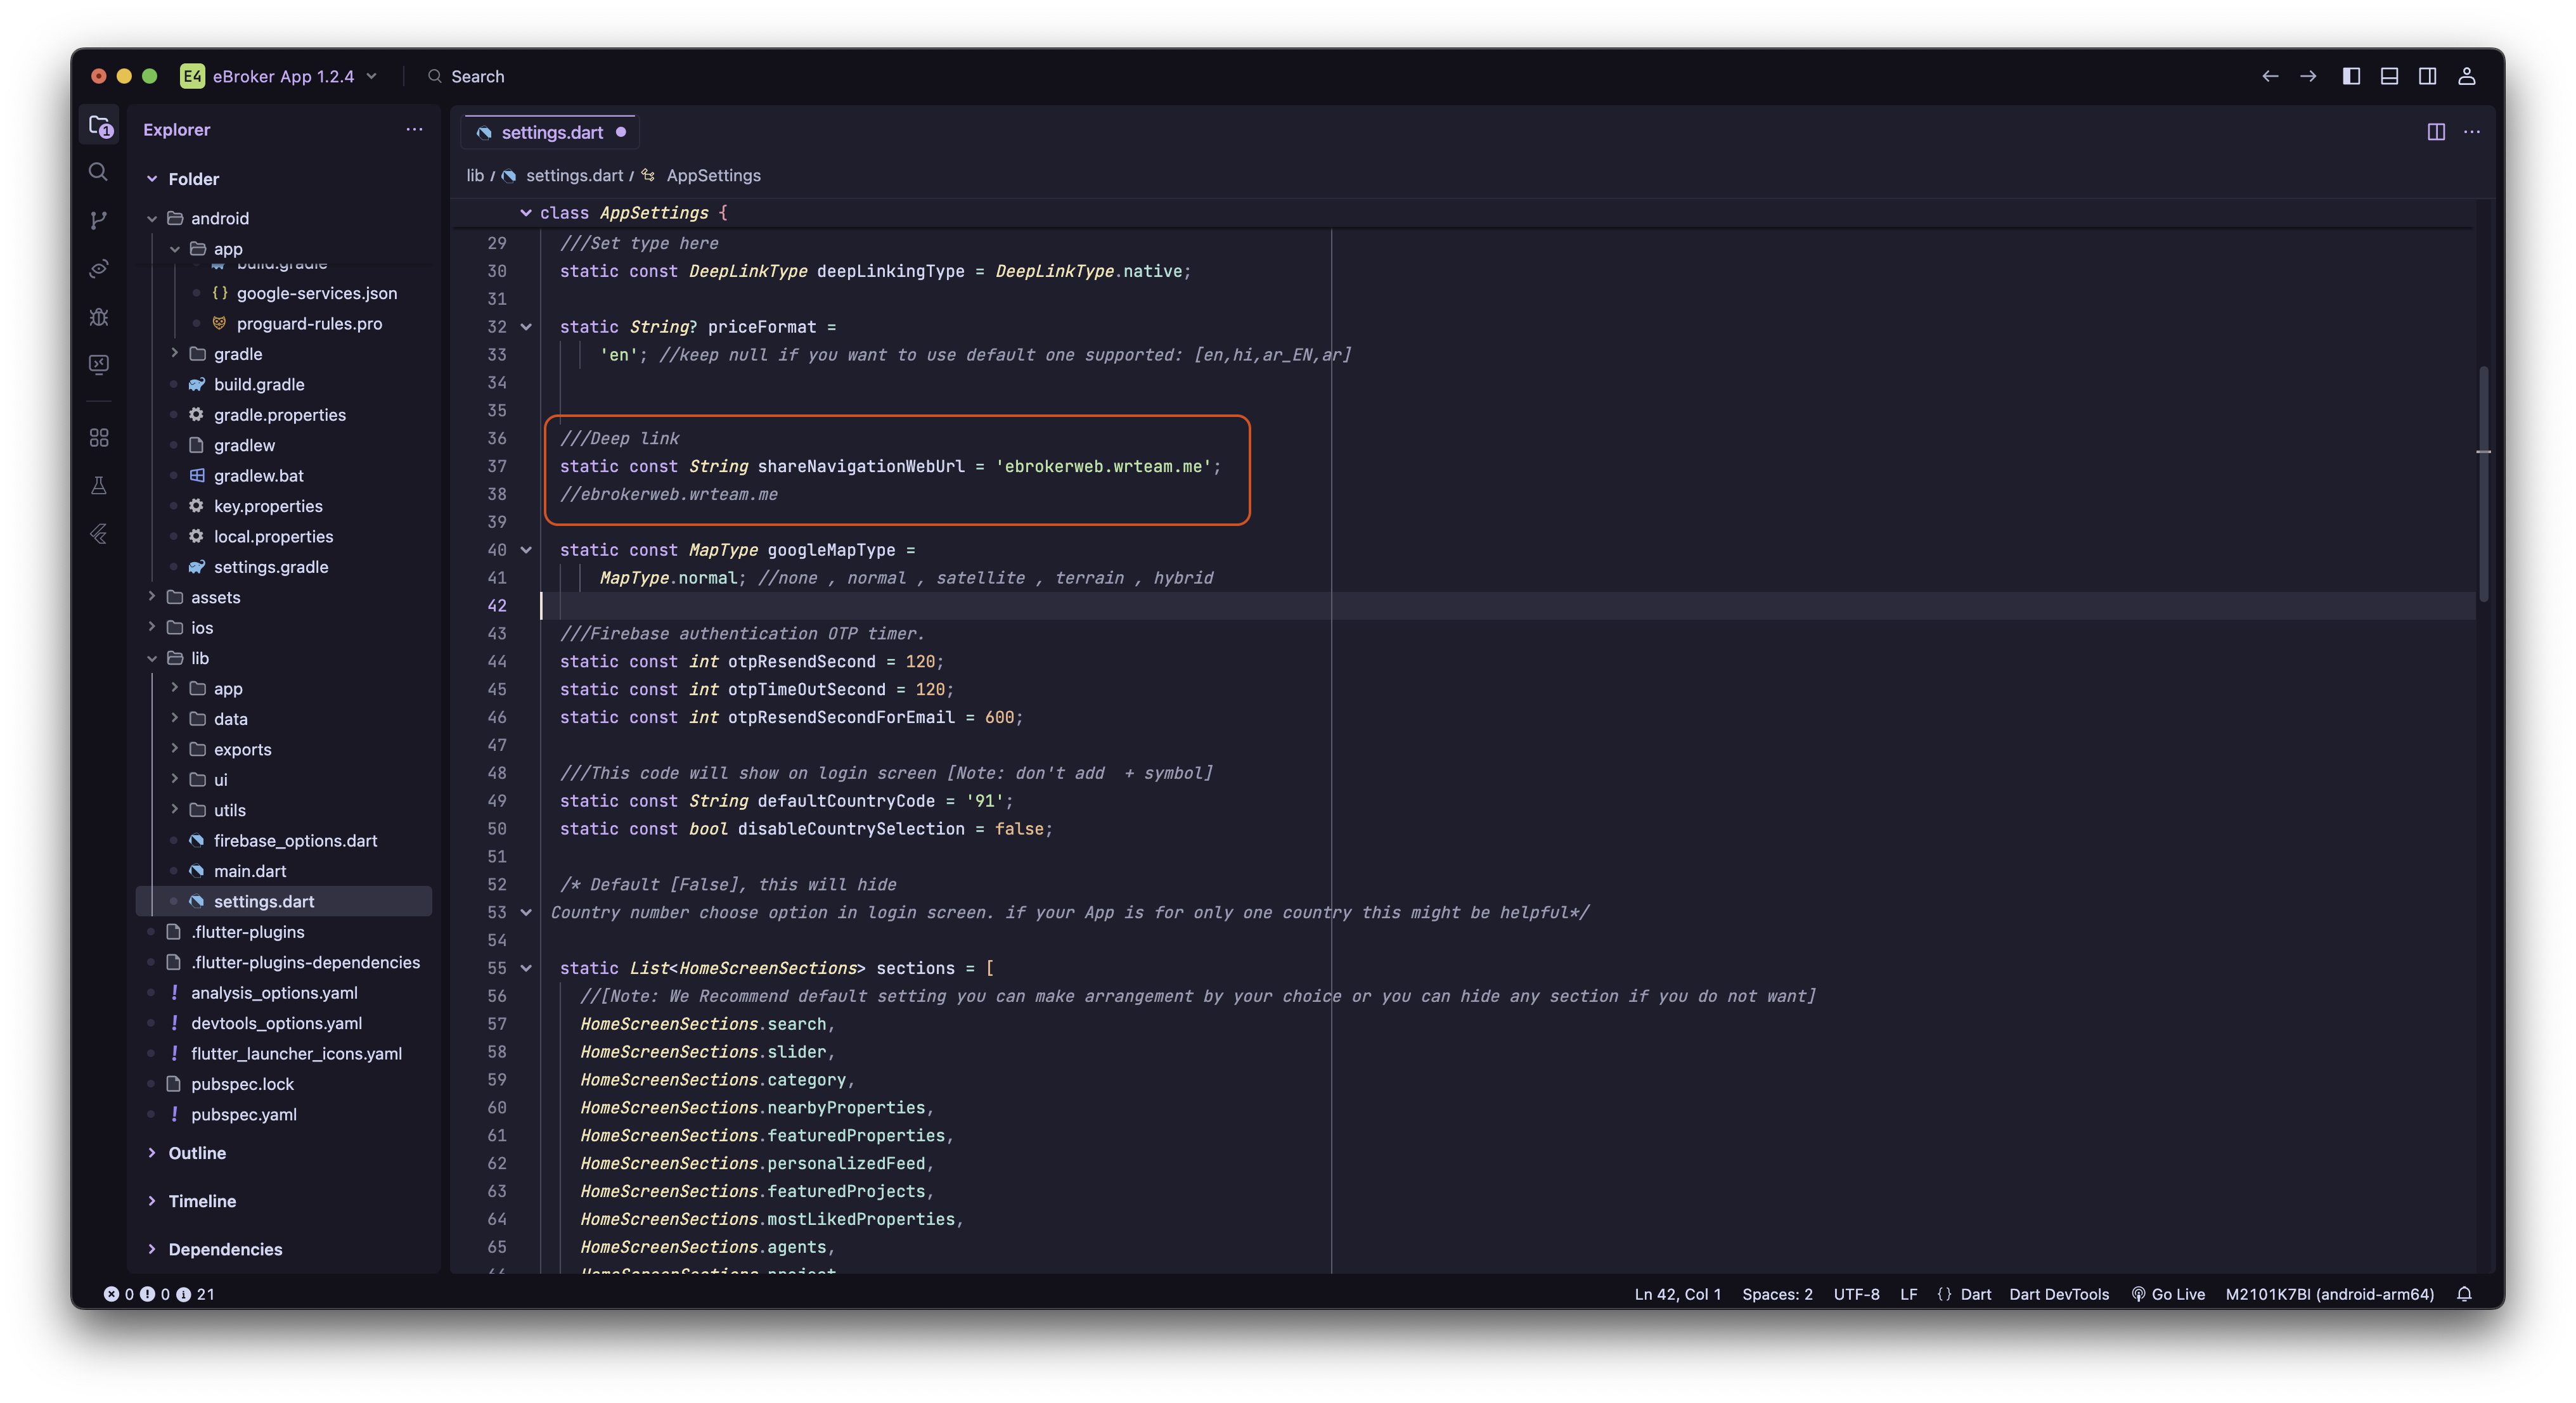Viewport: 2576px width, 1403px height.
Task: Expand the assets folder
Action: 152,597
